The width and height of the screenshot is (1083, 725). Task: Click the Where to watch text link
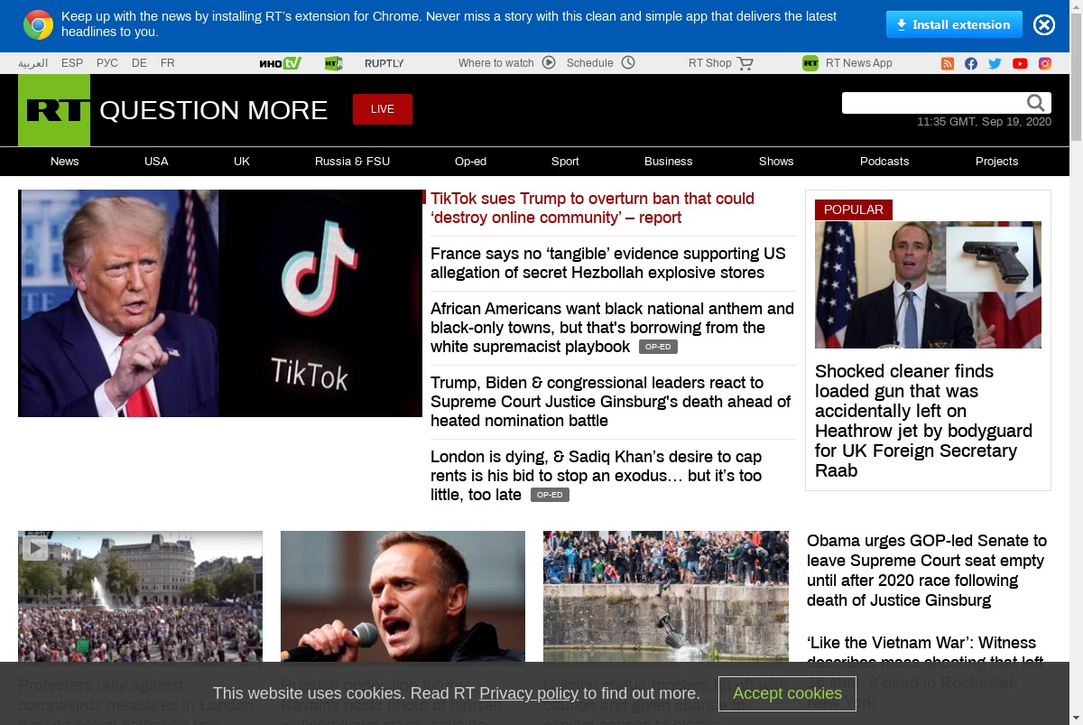coord(496,63)
